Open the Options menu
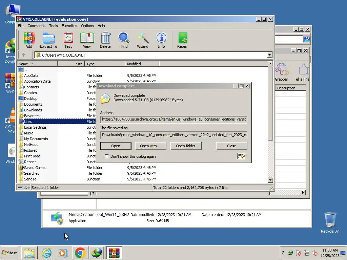Viewport: 347px width, 260px height. [87, 26]
